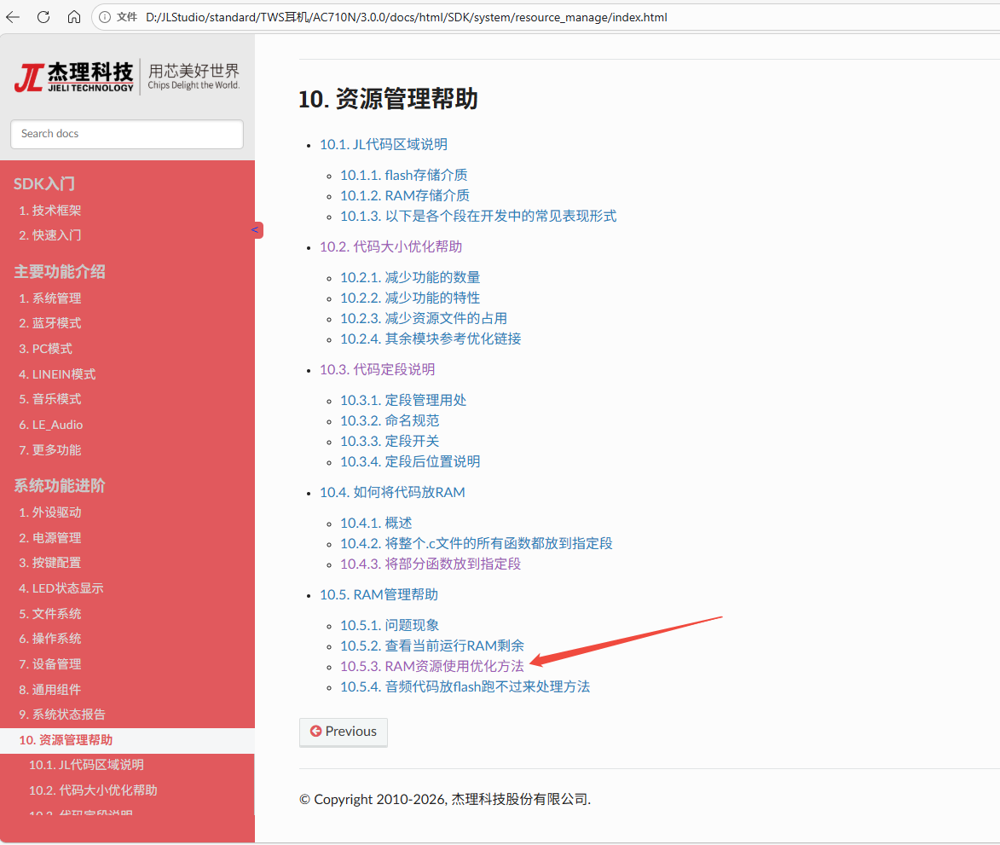Viewport: 1000px width, 845px height.
Task: Go to the browser home icon
Action: coord(74,17)
